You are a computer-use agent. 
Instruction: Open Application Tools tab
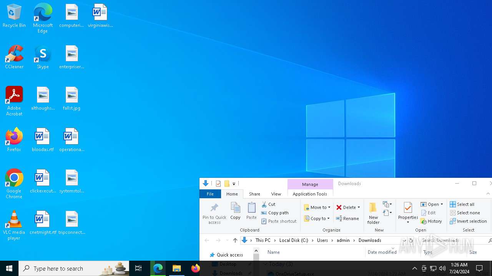(x=310, y=194)
